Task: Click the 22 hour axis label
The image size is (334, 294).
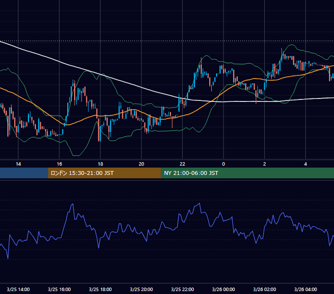Action: (182, 164)
